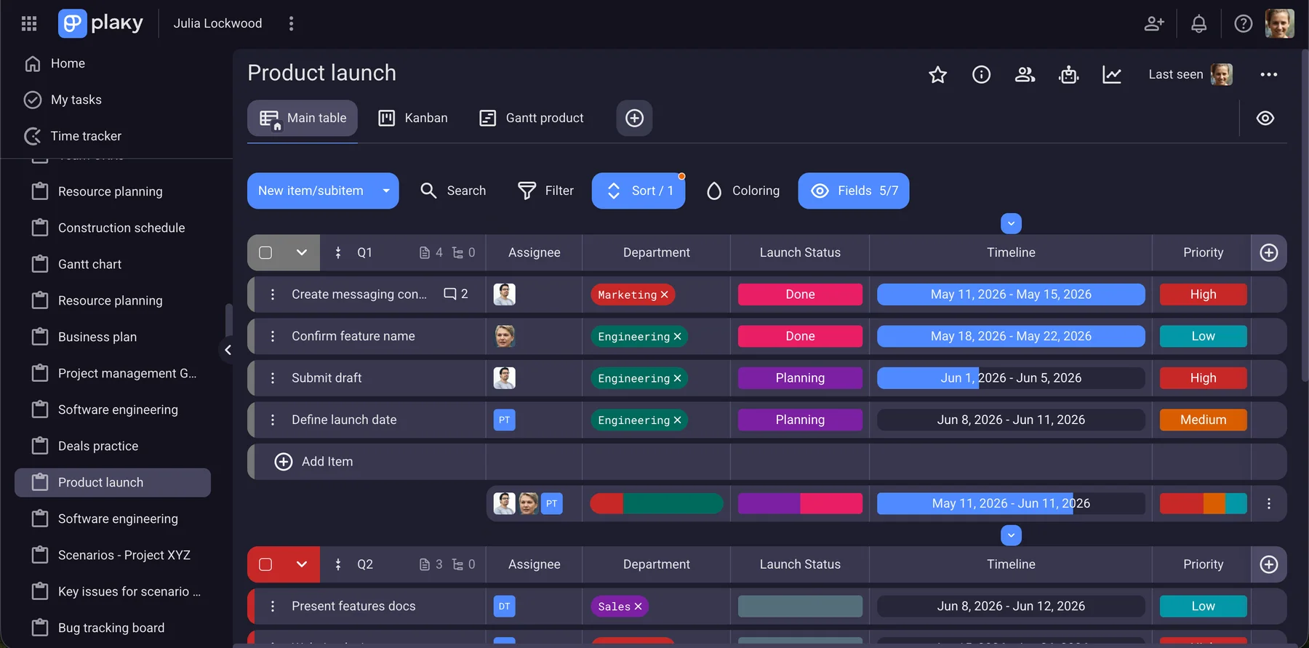The width and height of the screenshot is (1309, 648).
Task: Collapse the left sidebar arrow
Action: tap(228, 350)
